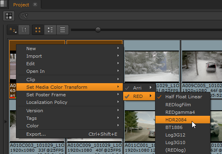Toggle ascending sort direction icon
This screenshot has height=154, width=222.
pos(24,30)
